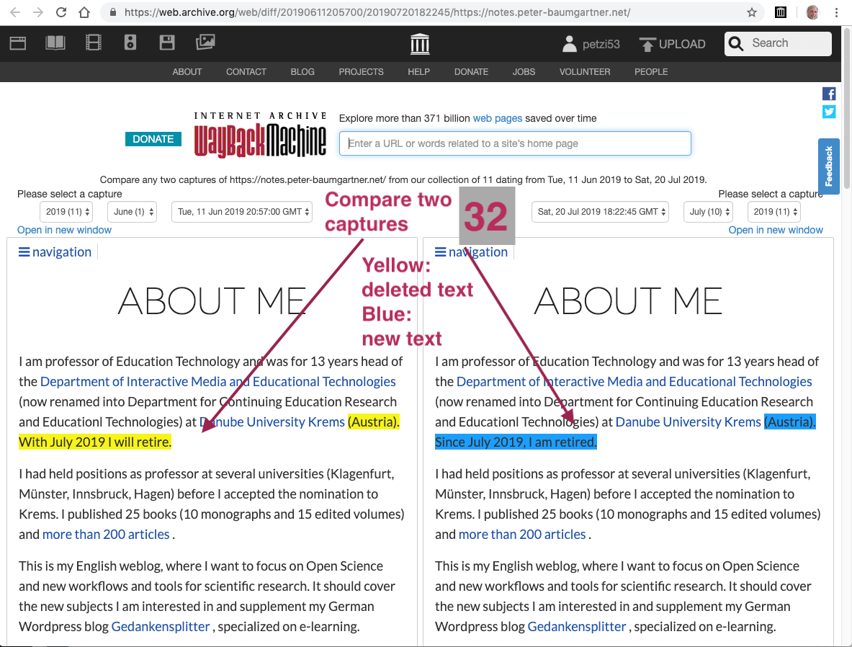Open left capture via Open in new window
The width and height of the screenshot is (852, 647).
pyautogui.click(x=65, y=230)
